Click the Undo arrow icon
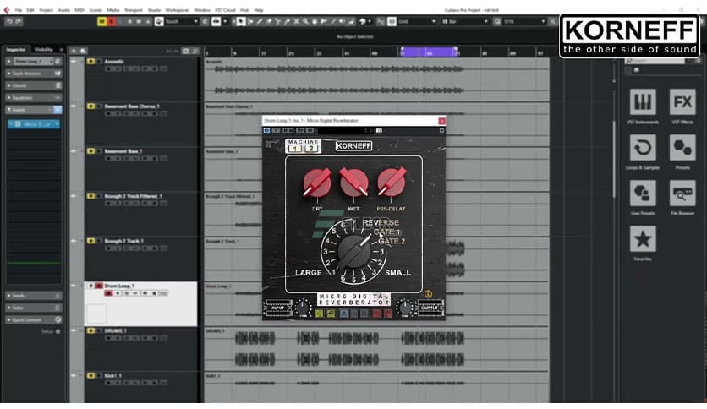707x409 pixels. [x=9, y=21]
